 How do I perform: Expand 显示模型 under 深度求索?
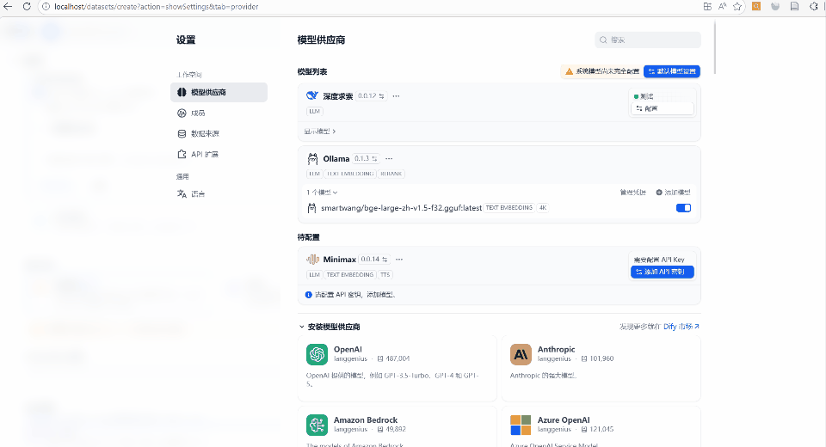click(x=320, y=132)
